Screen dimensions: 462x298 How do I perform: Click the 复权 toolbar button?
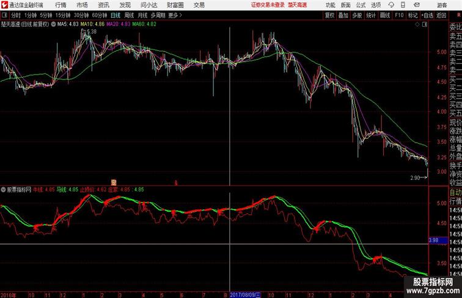tap(329, 15)
